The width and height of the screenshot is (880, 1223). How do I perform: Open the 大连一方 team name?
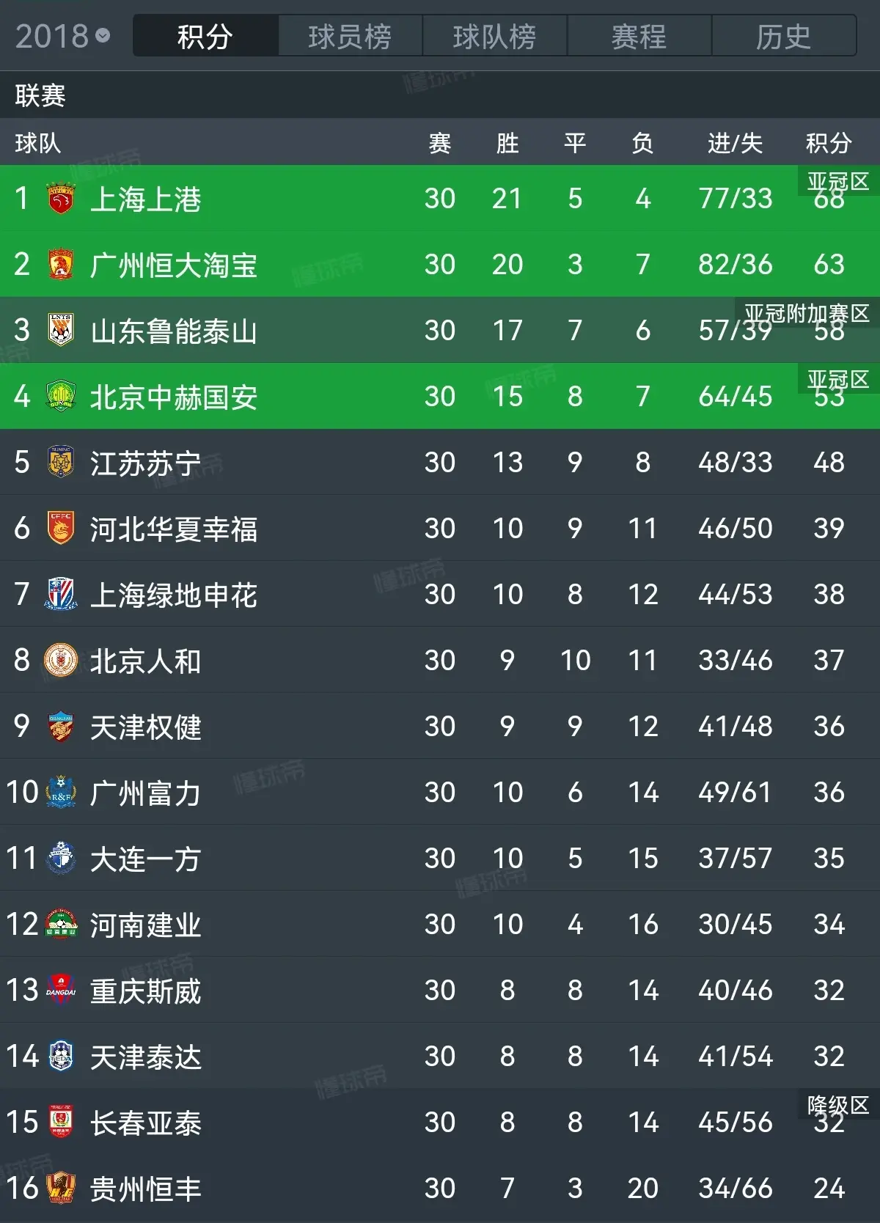[x=145, y=859]
